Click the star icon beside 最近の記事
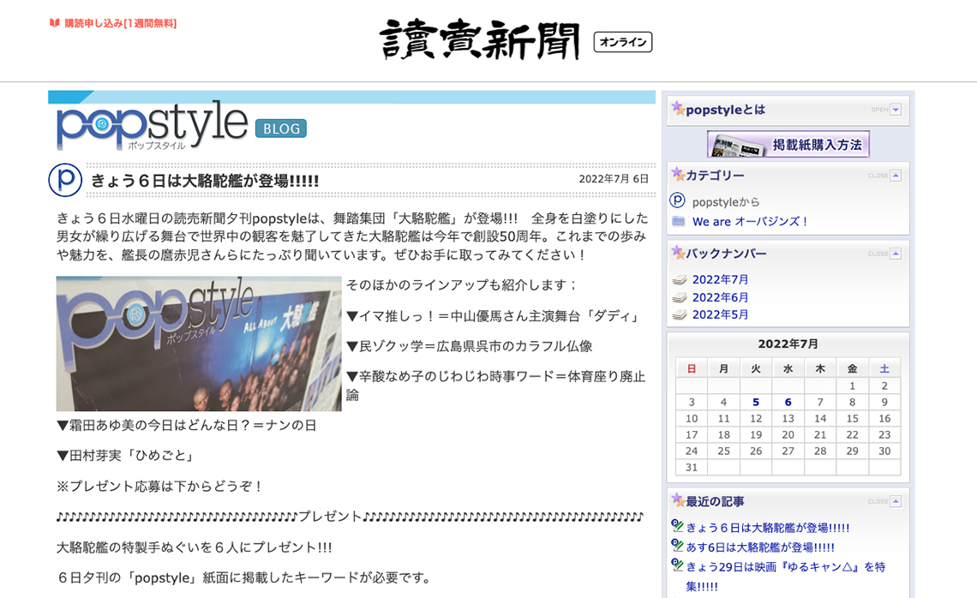 (677, 499)
